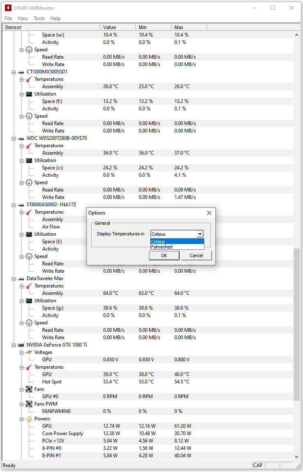Collapse the DataTraveler Max tree node
This screenshot has width=303, height=472.
pyautogui.click(x=14, y=278)
